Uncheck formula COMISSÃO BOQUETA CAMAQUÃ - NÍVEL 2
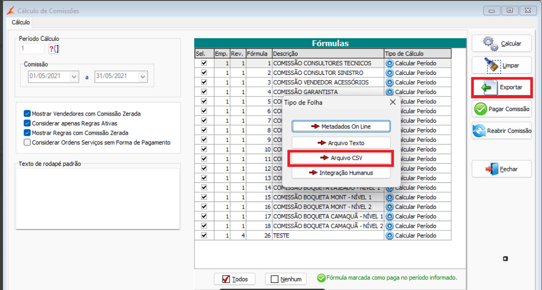This screenshot has width=542, height=290. click(204, 226)
